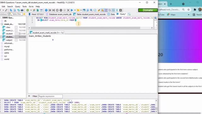Click the green Donate button

tap(148, 10)
